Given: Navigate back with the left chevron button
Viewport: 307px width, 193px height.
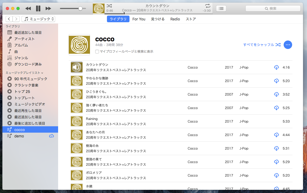Looking at the screenshot, I should (x=9, y=19).
